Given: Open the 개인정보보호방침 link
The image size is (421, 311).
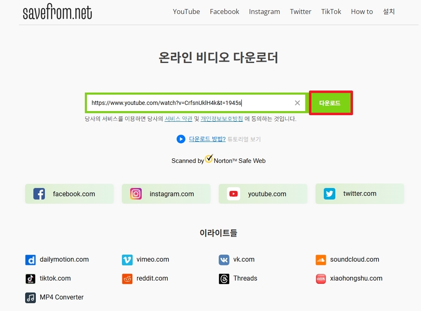Looking at the screenshot, I should pos(222,119).
